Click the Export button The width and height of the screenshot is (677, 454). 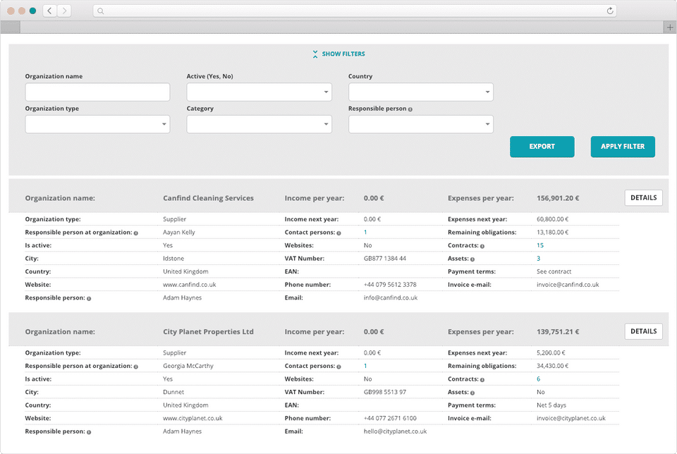(542, 147)
